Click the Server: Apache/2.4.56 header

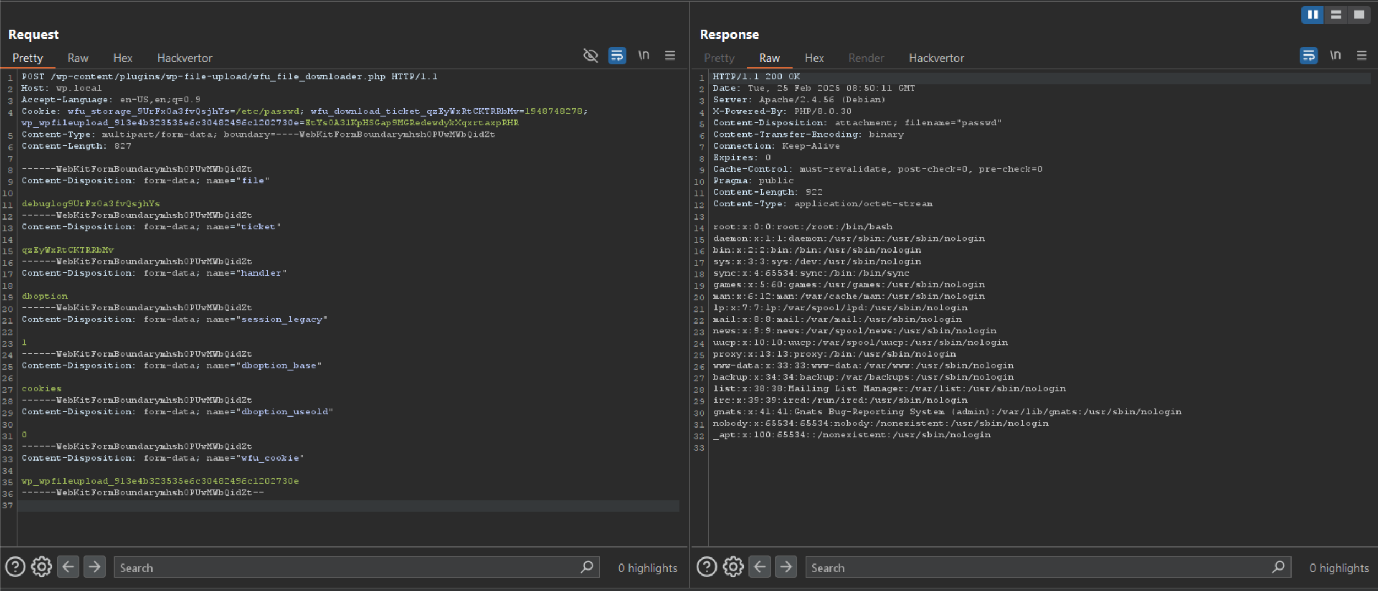pyautogui.click(x=799, y=100)
